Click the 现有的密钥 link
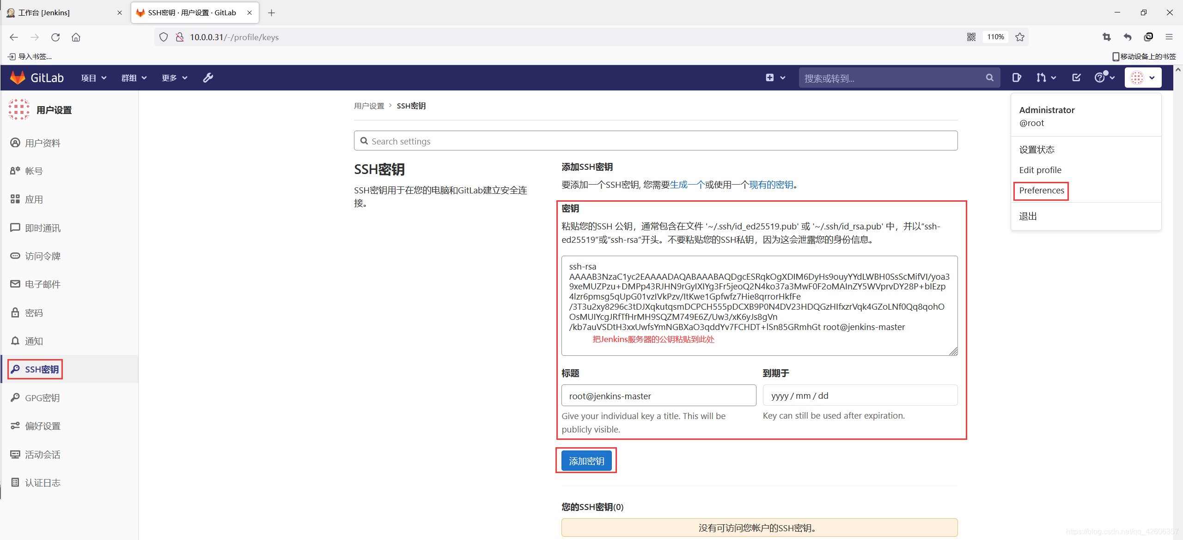 [x=771, y=185]
